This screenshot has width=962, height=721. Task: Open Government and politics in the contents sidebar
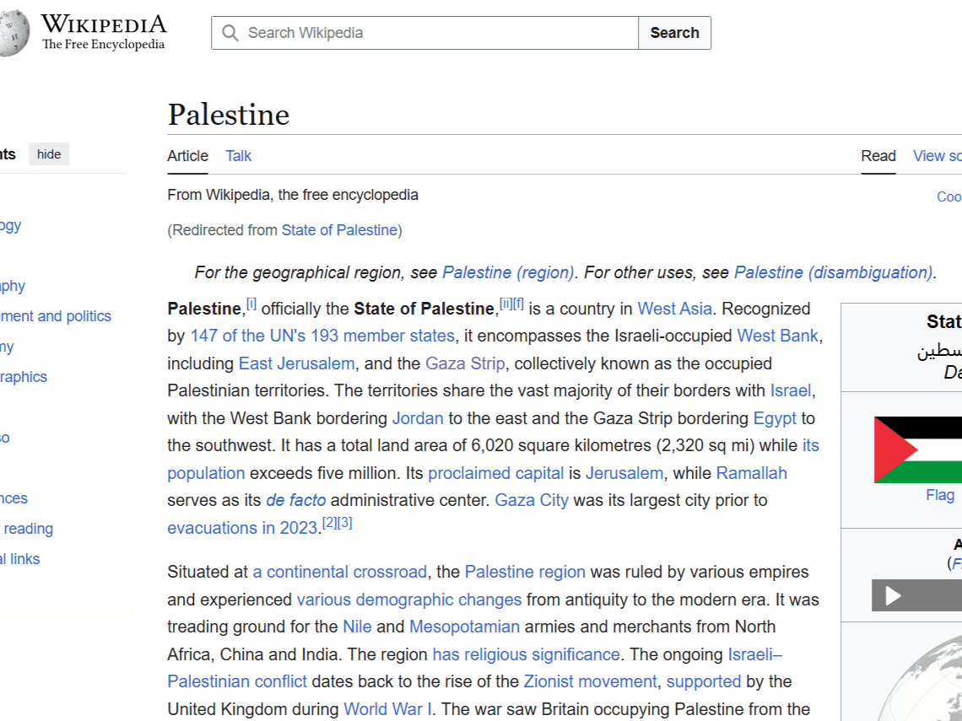[x=55, y=315]
